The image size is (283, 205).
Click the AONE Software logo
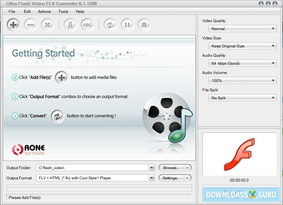28,150
